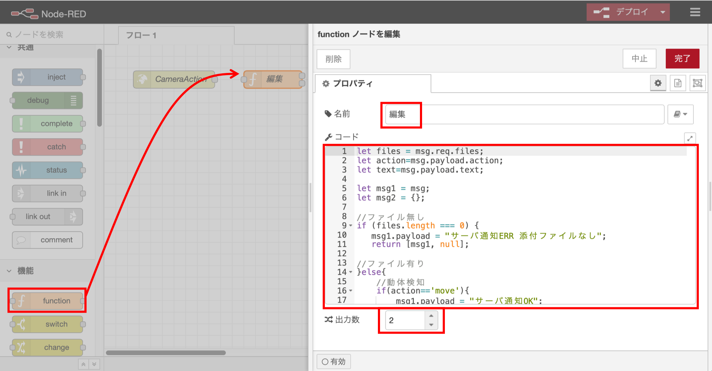The height and width of the screenshot is (371, 712).
Task: Open the deploy options dropdown arrow
Action: (x=662, y=12)
